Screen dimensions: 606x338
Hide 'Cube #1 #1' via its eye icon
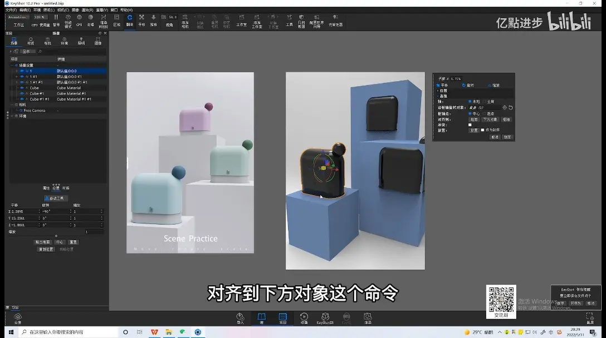coord(22,99)
